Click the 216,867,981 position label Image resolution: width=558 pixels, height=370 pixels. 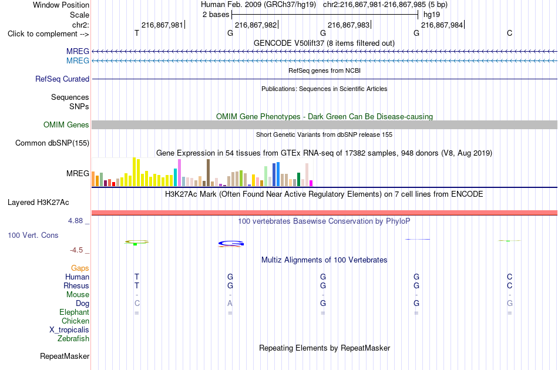[162, 25]
